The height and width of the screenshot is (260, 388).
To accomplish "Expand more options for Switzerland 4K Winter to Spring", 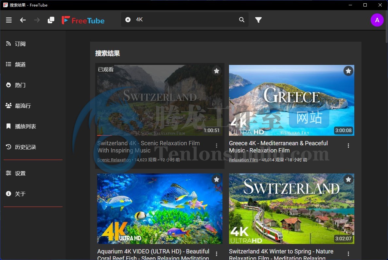I will [x=348, y=254].
